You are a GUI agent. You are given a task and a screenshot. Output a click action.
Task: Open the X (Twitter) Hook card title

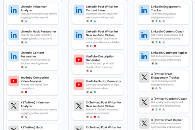pyautogui.click(x=32, y=127)
